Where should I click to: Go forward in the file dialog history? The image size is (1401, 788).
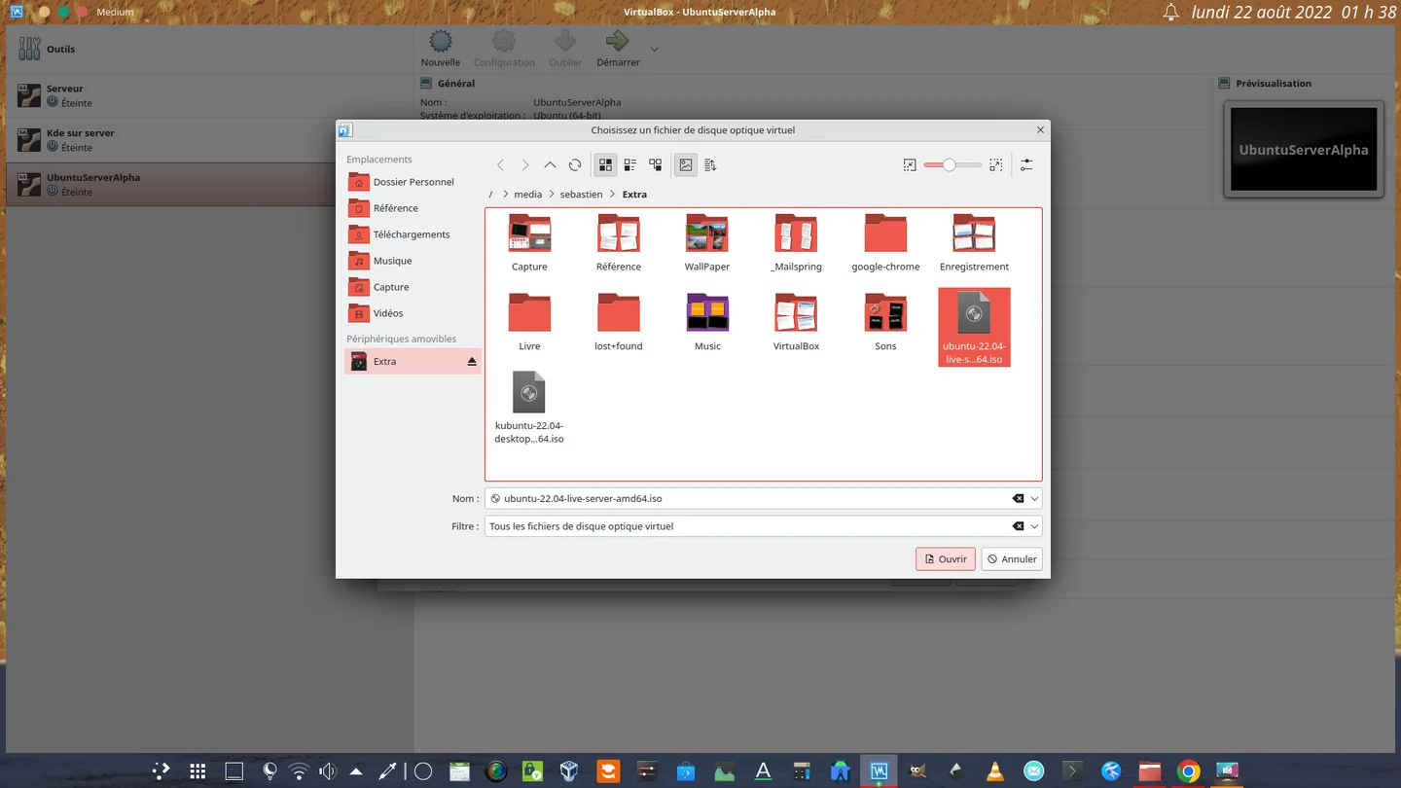[525, 165]
